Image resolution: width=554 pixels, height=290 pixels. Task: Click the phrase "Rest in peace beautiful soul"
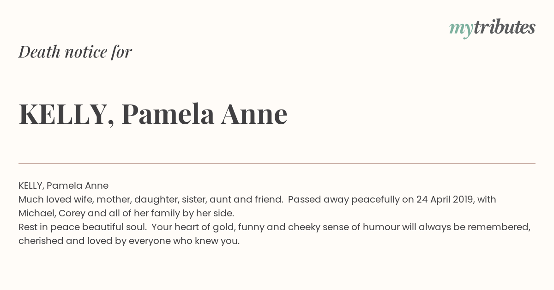click(x=82, y=227)
